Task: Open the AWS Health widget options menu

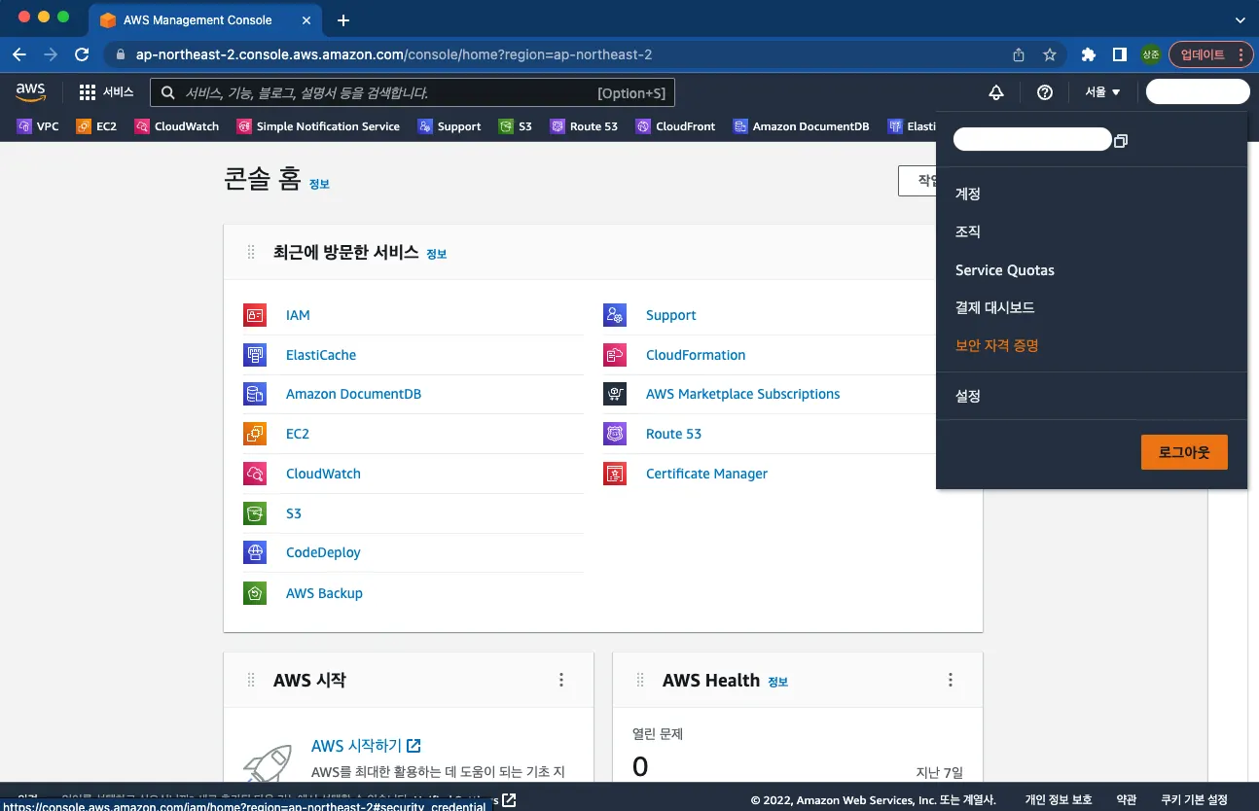Action: pos(951,680)
